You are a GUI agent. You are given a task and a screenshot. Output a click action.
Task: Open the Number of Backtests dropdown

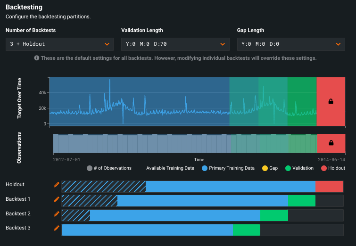click(59, 44)
